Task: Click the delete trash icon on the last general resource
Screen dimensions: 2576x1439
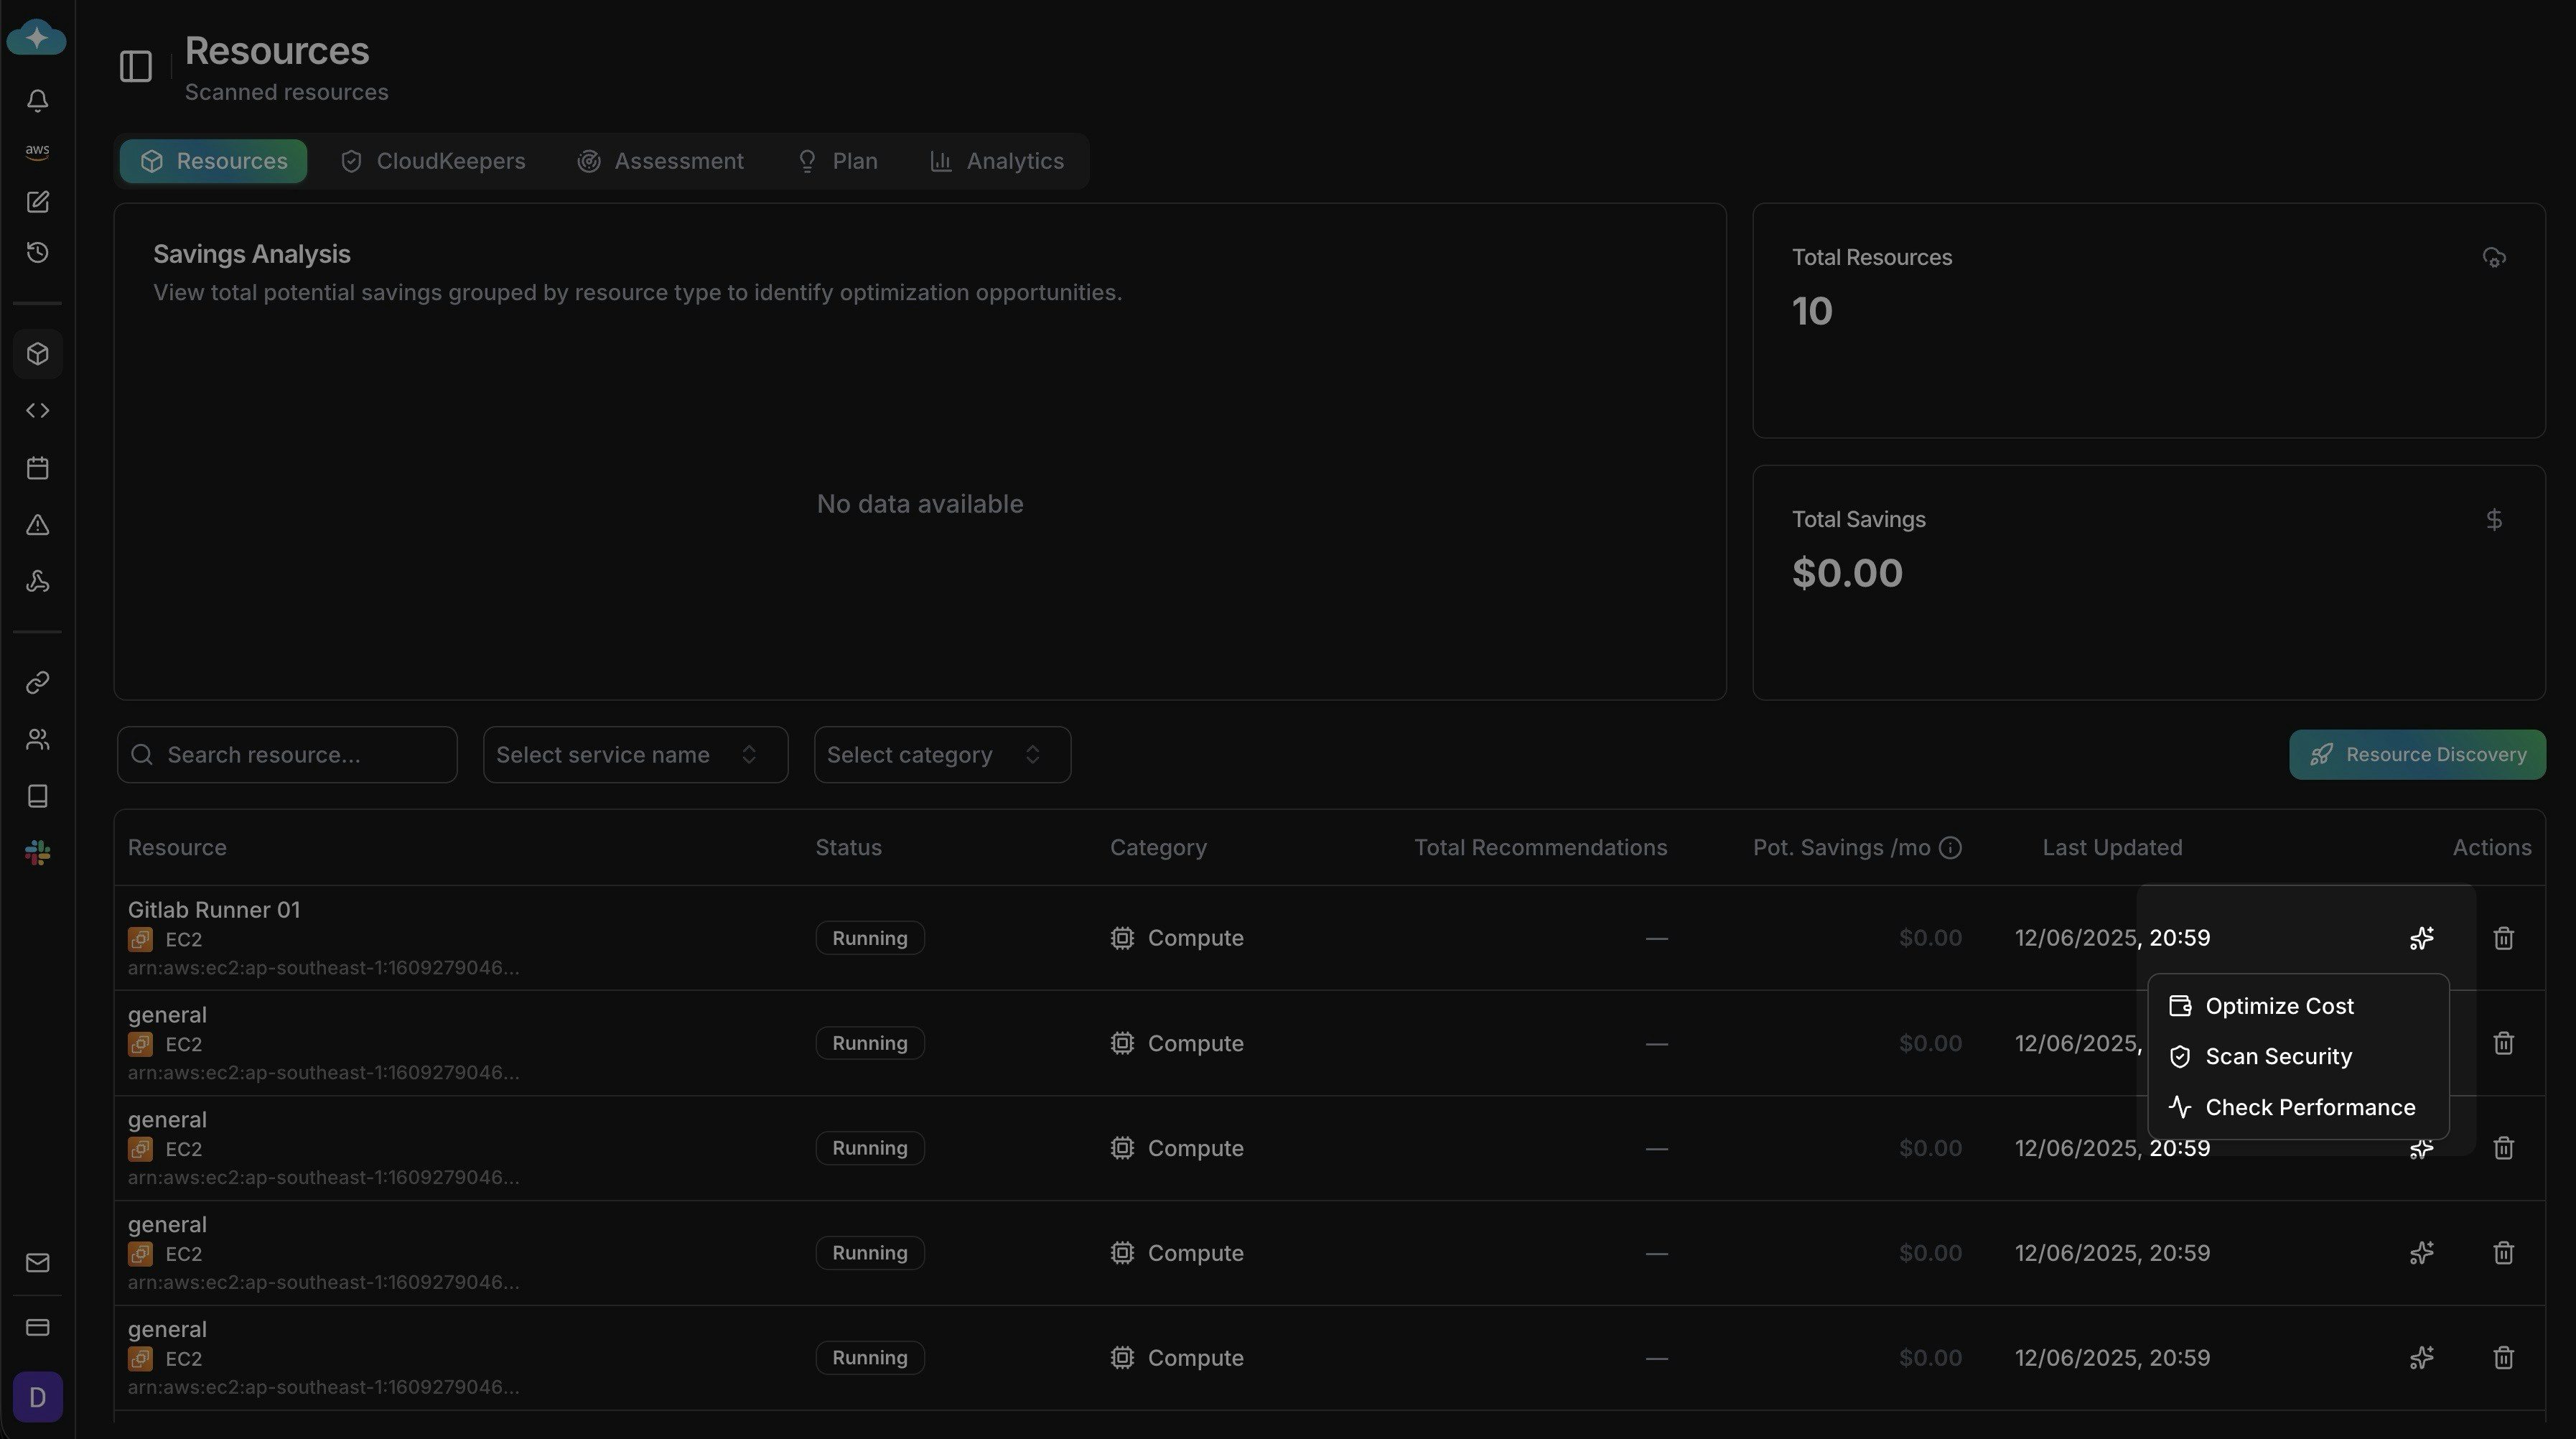Action: tap(2504, 1357)
